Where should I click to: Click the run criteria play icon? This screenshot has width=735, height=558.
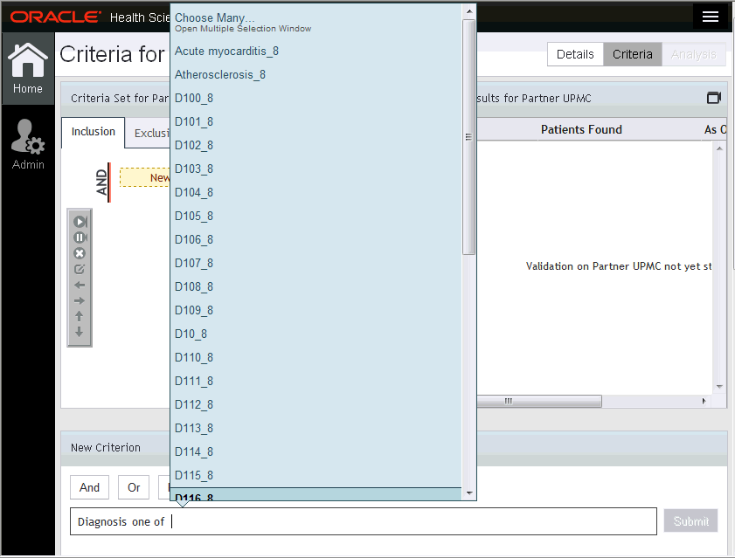pyautogui.click(x=80, y=222)
